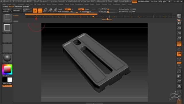
Task: Adjust the Focal Shift slider
Action: pos(108,9)
